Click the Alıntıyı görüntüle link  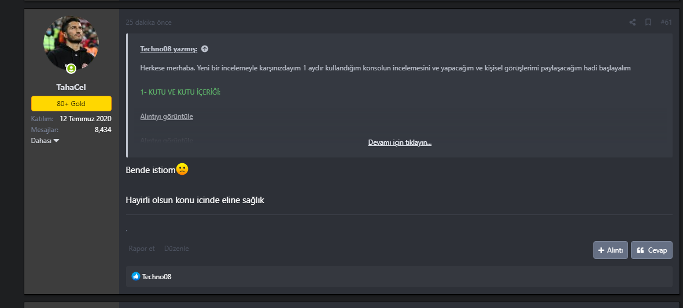[x=167, y=117]
